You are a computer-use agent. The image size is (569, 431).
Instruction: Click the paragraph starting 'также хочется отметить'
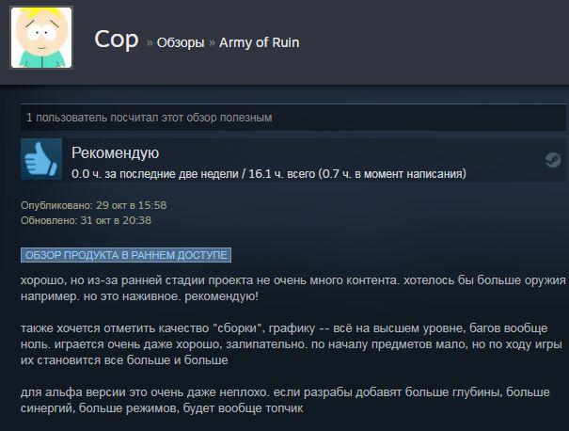coord(292,344)
